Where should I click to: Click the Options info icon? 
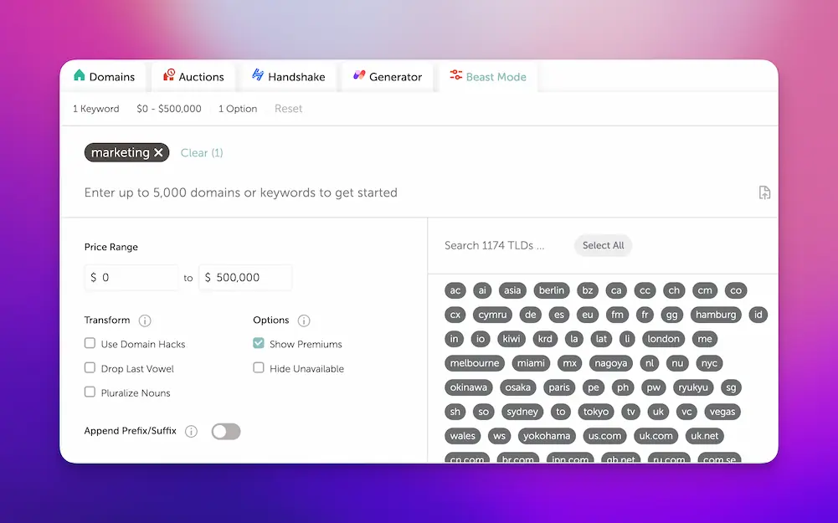click(x=304, y=320)
